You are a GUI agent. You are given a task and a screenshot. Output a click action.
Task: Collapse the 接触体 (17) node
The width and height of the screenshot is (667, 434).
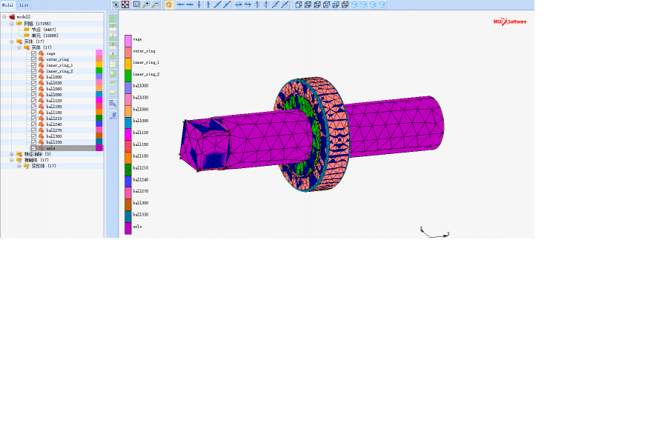12,160
